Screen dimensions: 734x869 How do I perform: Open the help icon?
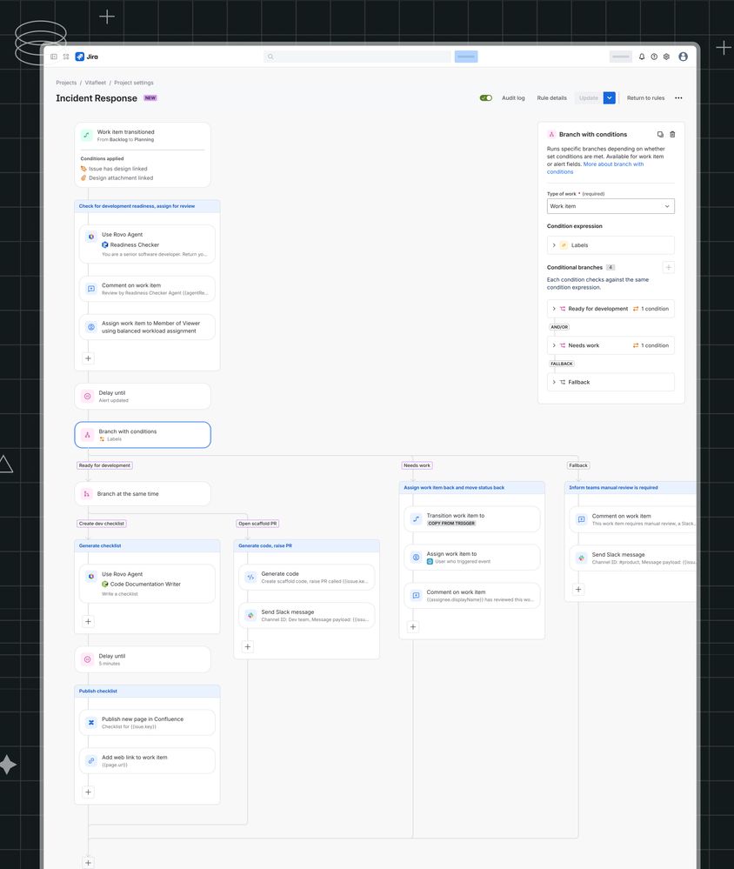654,57
